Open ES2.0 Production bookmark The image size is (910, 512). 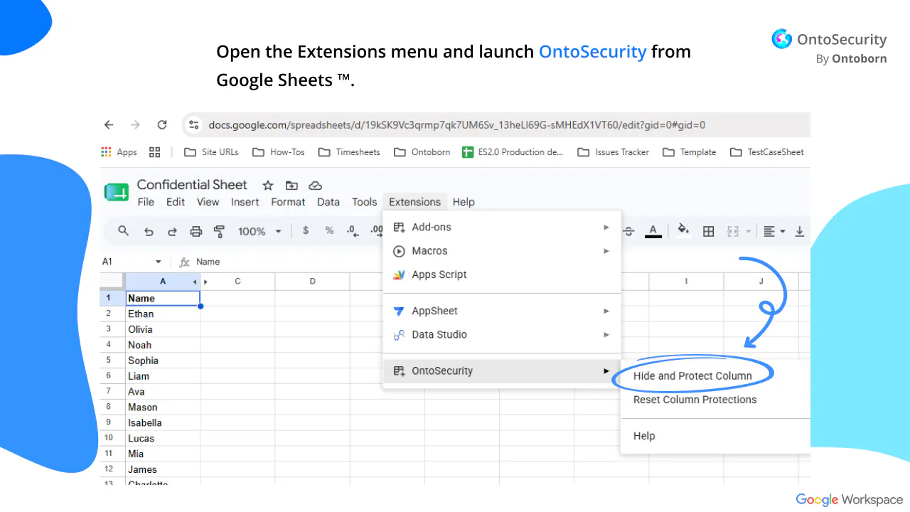[513, 152]
